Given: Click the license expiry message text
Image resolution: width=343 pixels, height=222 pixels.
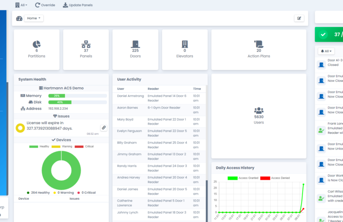Looking at the screenshot, I should pyautogui.click(x=49, y=125).
